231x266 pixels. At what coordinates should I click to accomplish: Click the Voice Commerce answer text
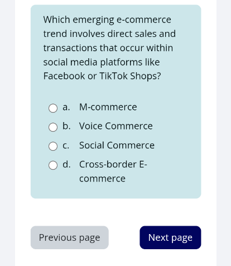click(x=116, y=126)
